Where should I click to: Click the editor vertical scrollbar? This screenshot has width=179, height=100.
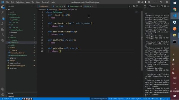tap(142, 41)
